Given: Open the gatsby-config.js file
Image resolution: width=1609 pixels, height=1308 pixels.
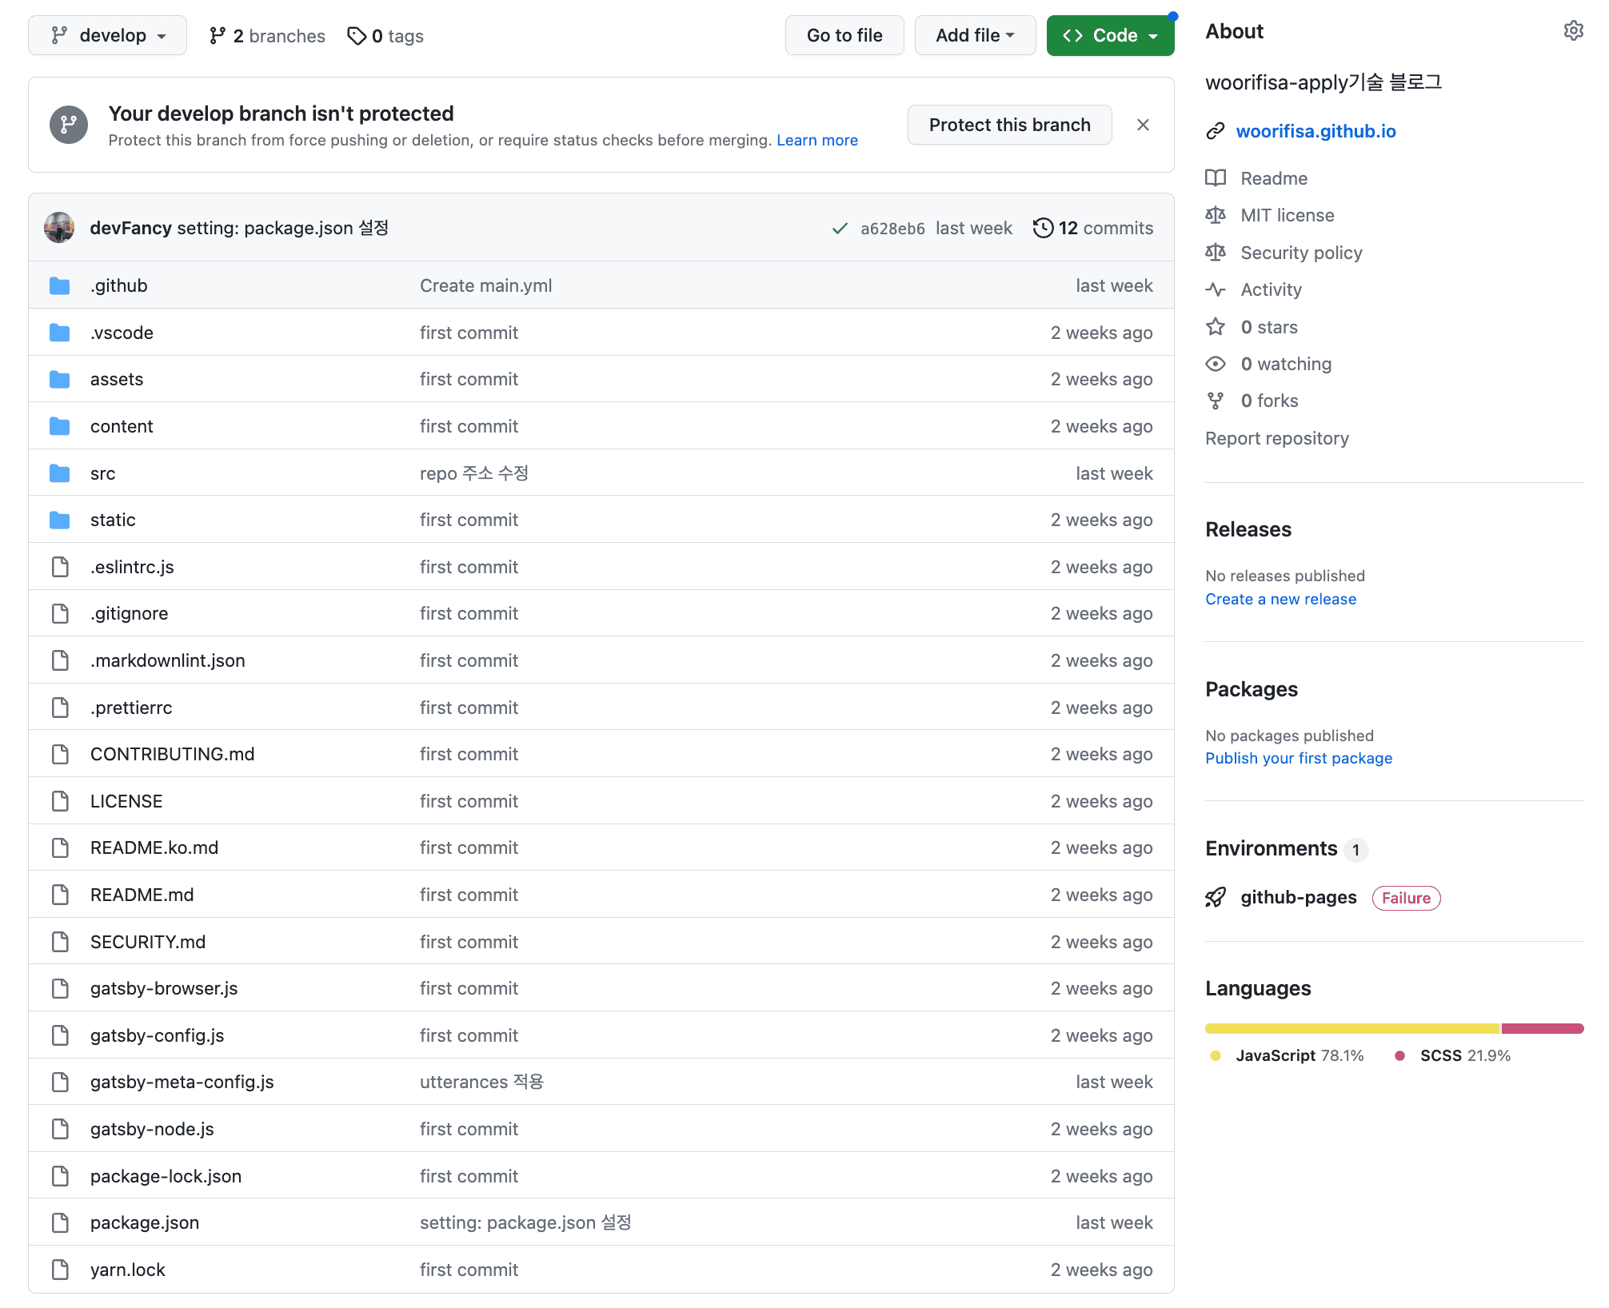Looking at the screenshot, I should coord(157,1035).
